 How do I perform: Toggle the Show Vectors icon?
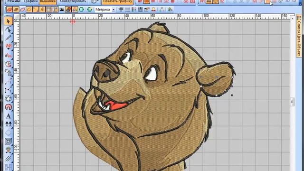click(x=68, y=9)
